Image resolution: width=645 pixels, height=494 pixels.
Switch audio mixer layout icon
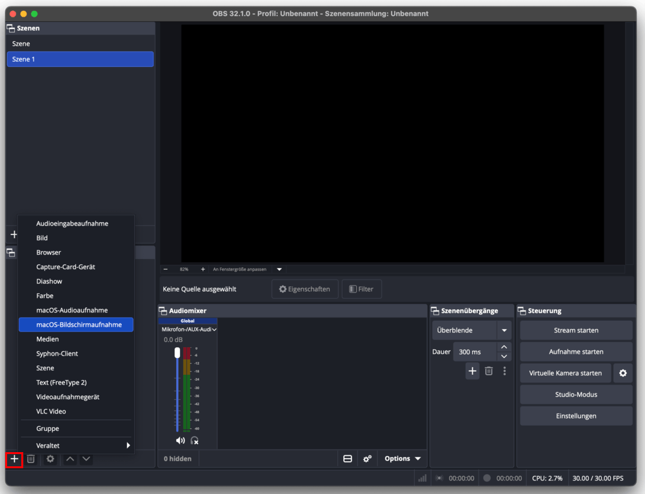point(348,459)
